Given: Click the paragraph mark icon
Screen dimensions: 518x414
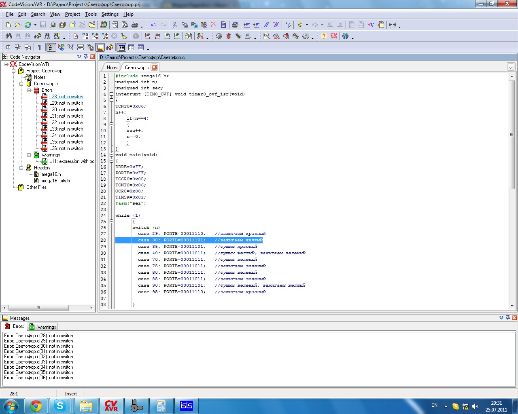Looking at the screenshot, I should (39, 48).
